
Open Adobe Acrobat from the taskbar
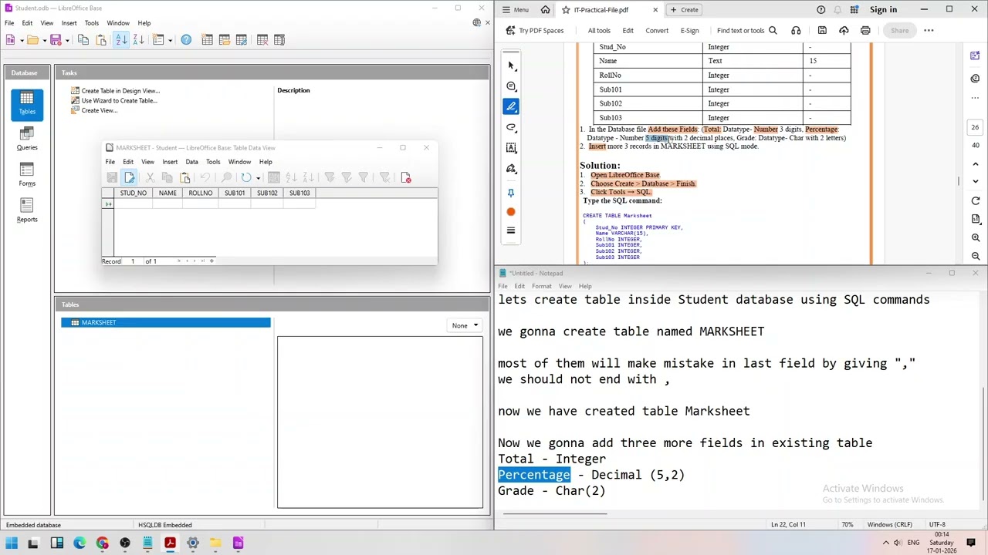tap(170, 543)
